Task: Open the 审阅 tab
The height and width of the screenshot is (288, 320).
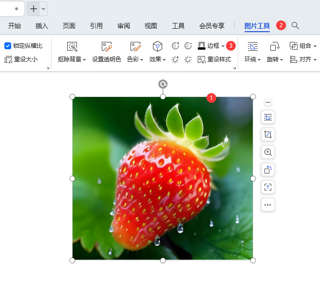Action: [124, 26]
